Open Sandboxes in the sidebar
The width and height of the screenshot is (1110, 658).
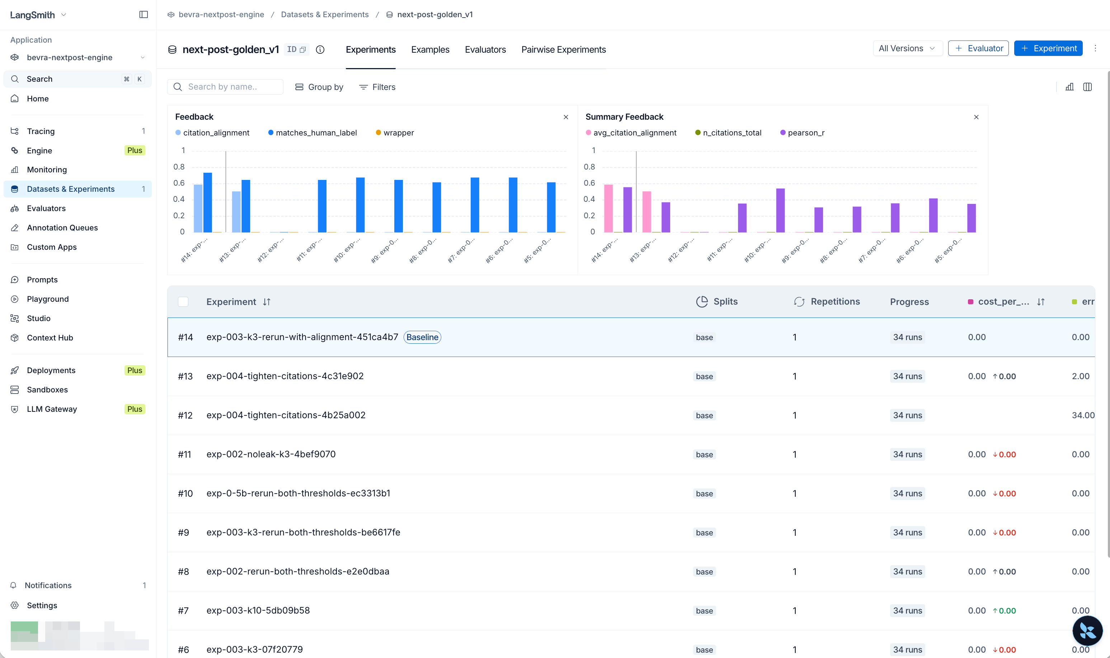pyautogui.click(x=77, y=390)
